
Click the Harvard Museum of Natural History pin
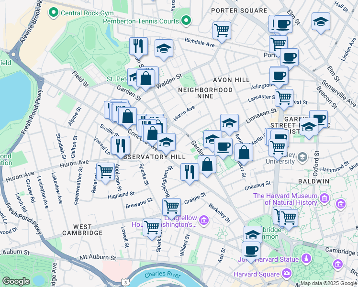[324, 198]
